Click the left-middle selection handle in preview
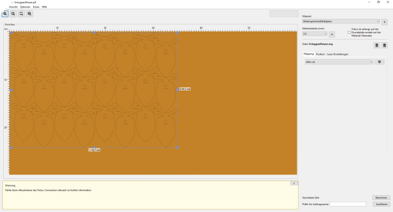 [x=11, y=90]
